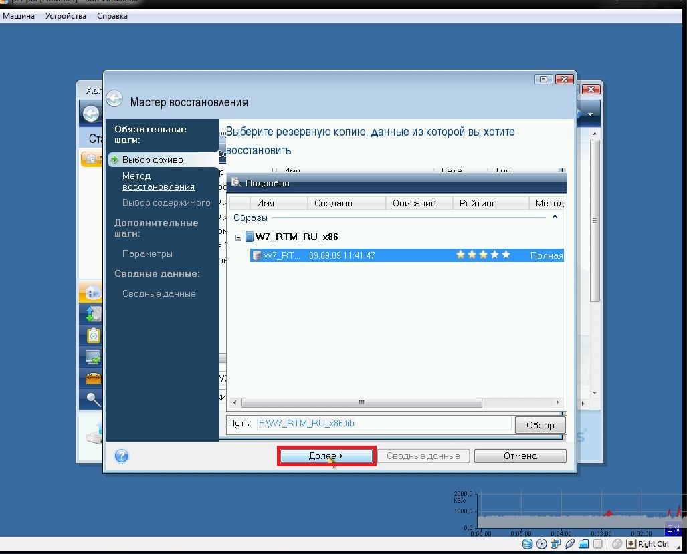
Task: Click the VirtualBox USB devices status icon
Action: click(x=570, y=543)
